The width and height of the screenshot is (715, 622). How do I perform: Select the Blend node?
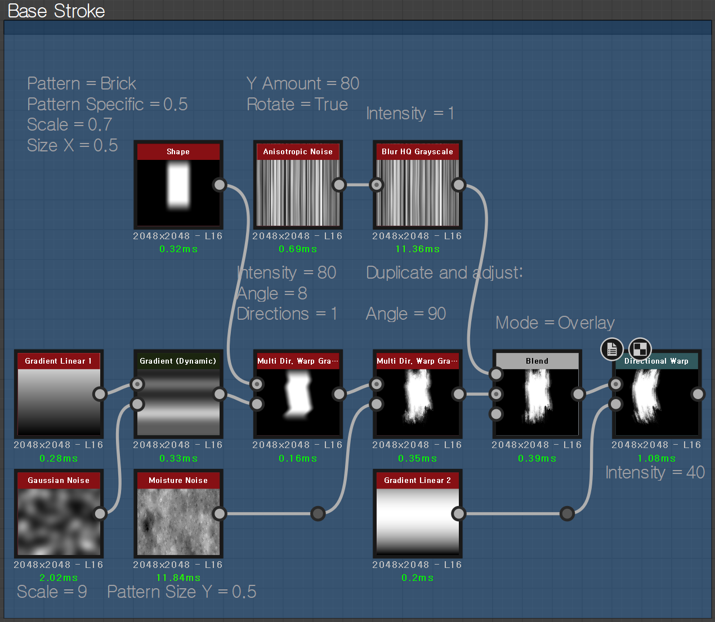click(537, 394)
